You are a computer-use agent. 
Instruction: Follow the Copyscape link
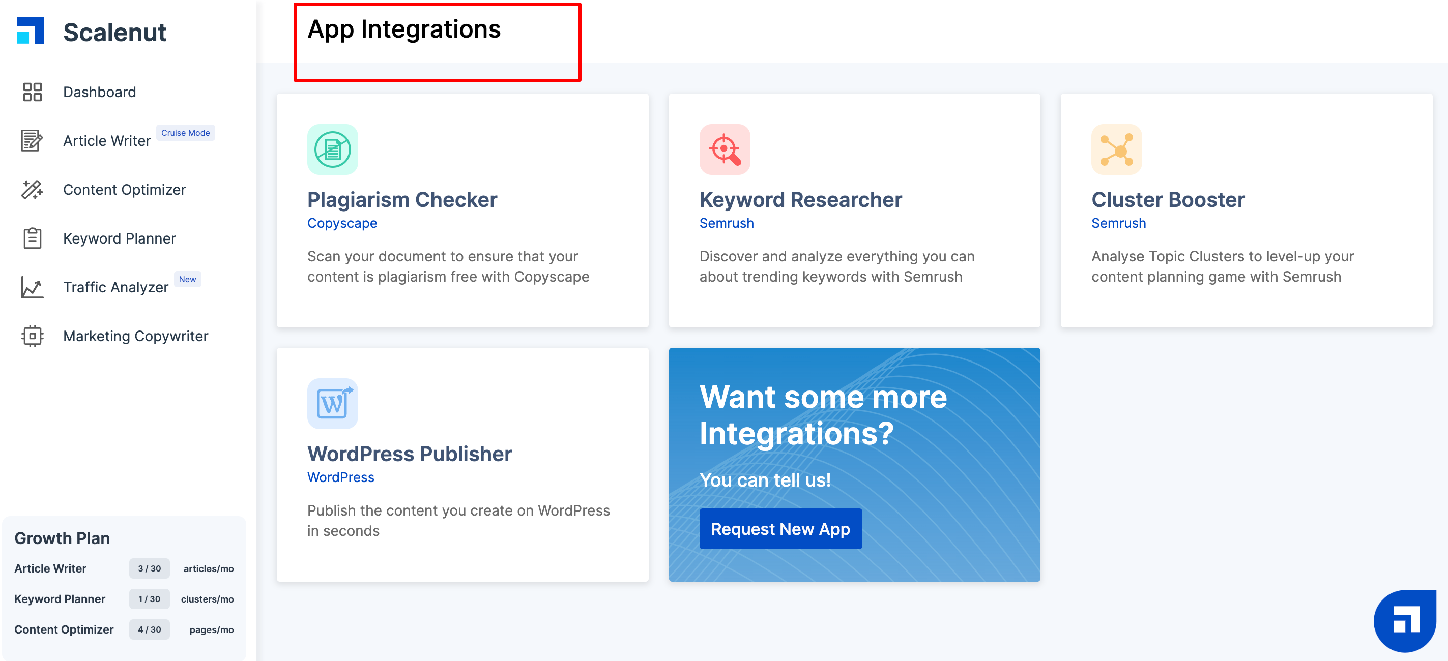coord(342,223)
